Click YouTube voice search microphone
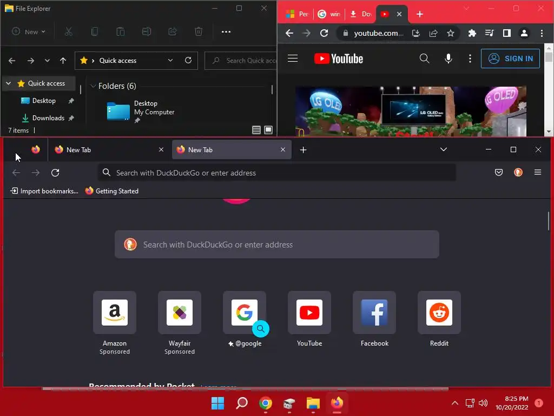The image size is (554, 416). tap(449, 58)
